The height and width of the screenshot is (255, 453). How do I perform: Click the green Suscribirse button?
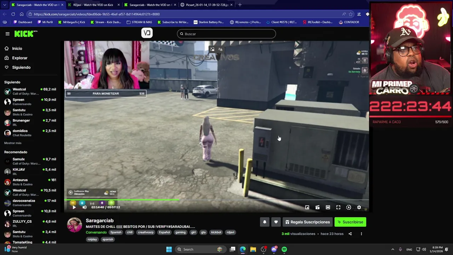pyautogui.click(x=350, y=222)
